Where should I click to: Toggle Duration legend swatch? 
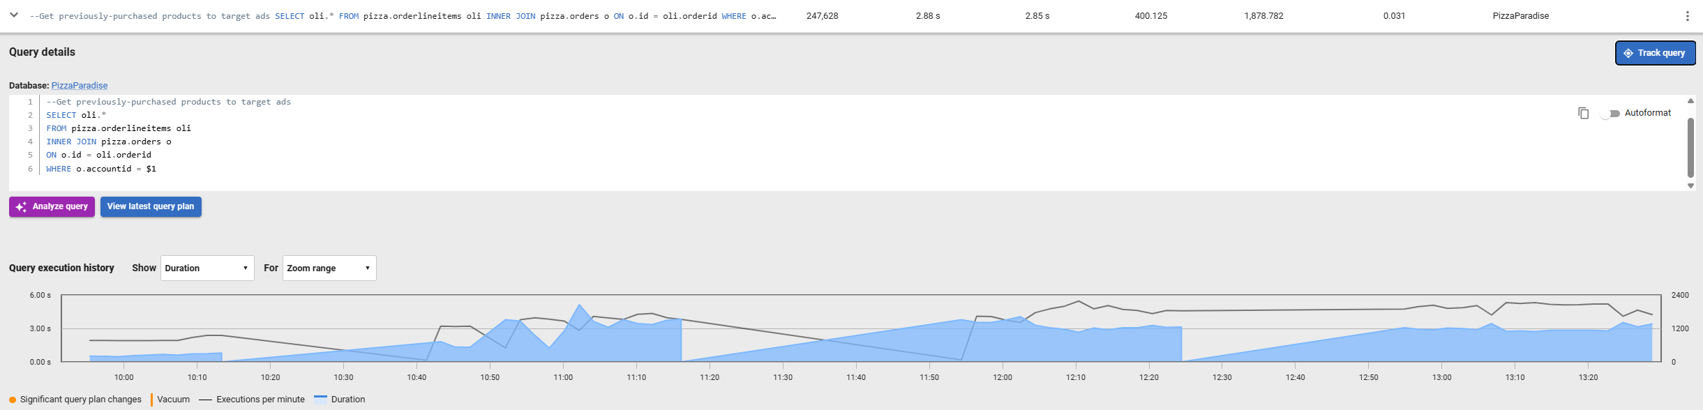tap(321, 400)
